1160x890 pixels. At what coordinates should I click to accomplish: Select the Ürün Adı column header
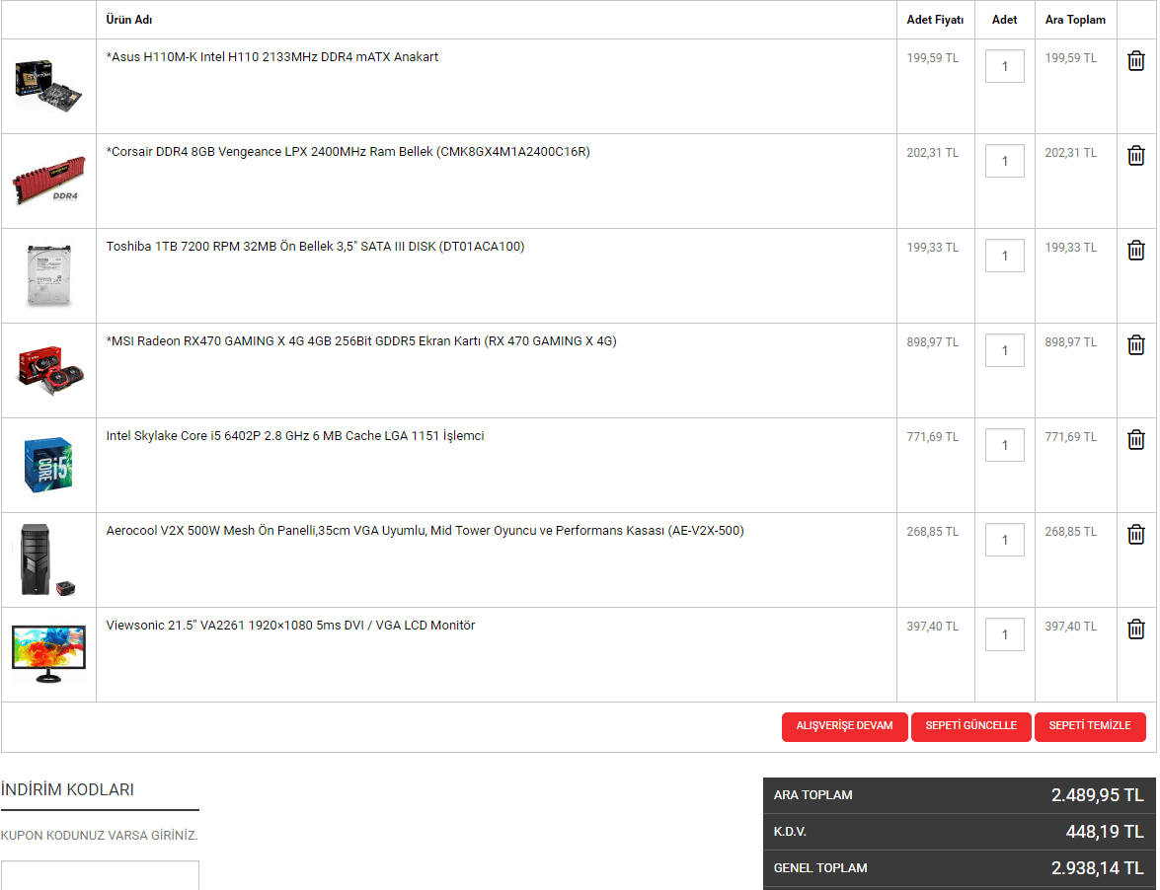(x=129, y=20)
